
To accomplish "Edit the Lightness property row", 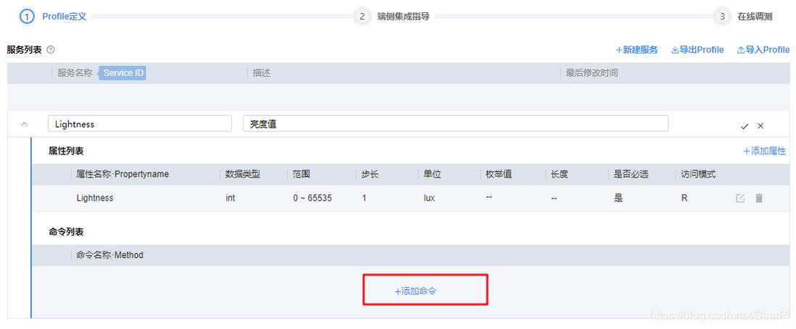I will point(740,199).
